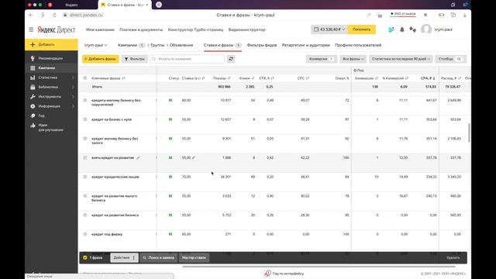
Task: Click the browser back arrow
Action: click(31, 15)
